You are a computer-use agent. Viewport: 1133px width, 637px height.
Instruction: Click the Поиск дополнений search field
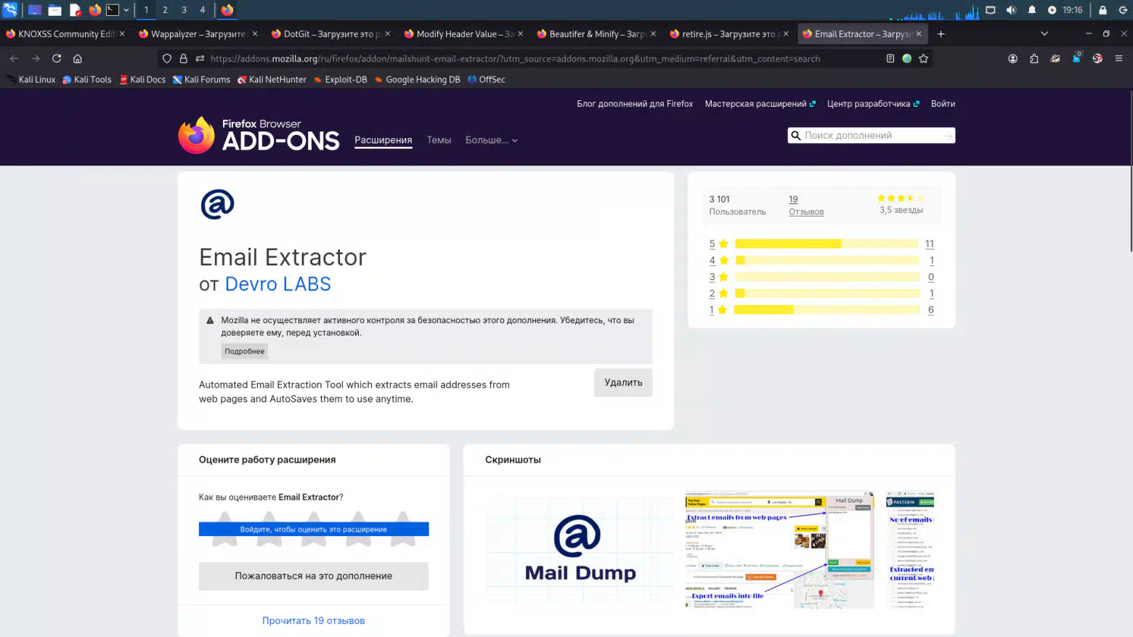point(871,136)
